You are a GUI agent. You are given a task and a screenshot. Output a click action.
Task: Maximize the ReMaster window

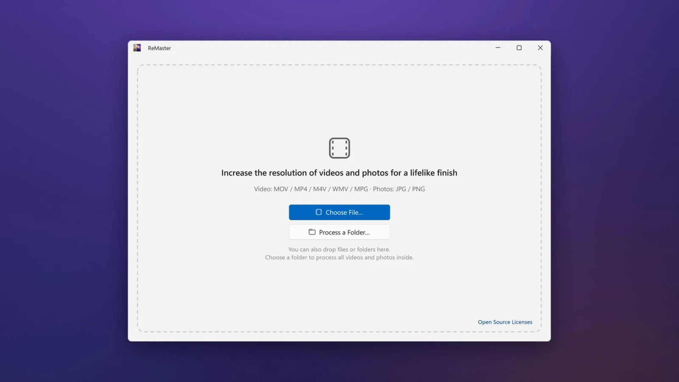coord(519,48)
